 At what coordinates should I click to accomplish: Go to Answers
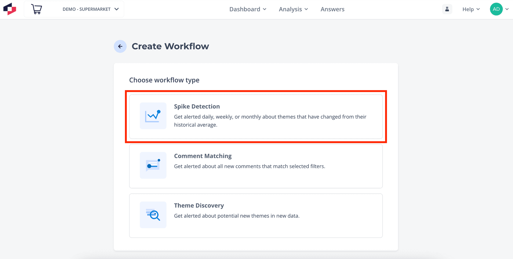[x=333, y=9]
